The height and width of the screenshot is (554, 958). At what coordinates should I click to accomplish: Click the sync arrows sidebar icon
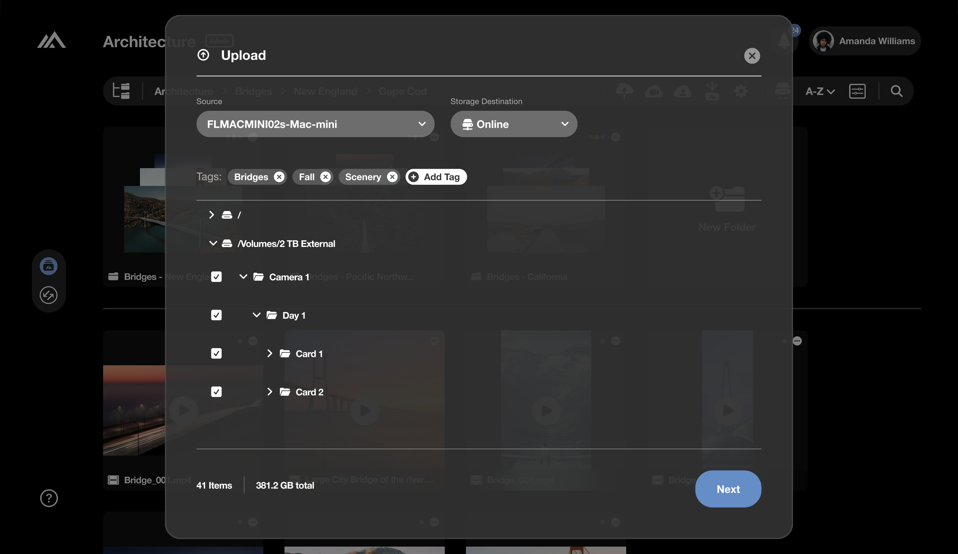pos(49,295)
